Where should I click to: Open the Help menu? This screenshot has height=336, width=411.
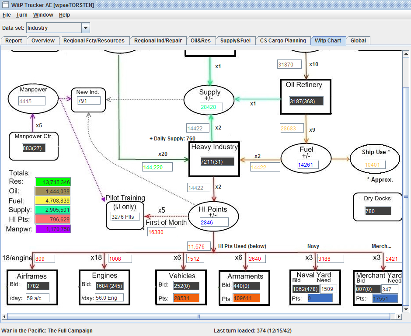tap(64, 15)
